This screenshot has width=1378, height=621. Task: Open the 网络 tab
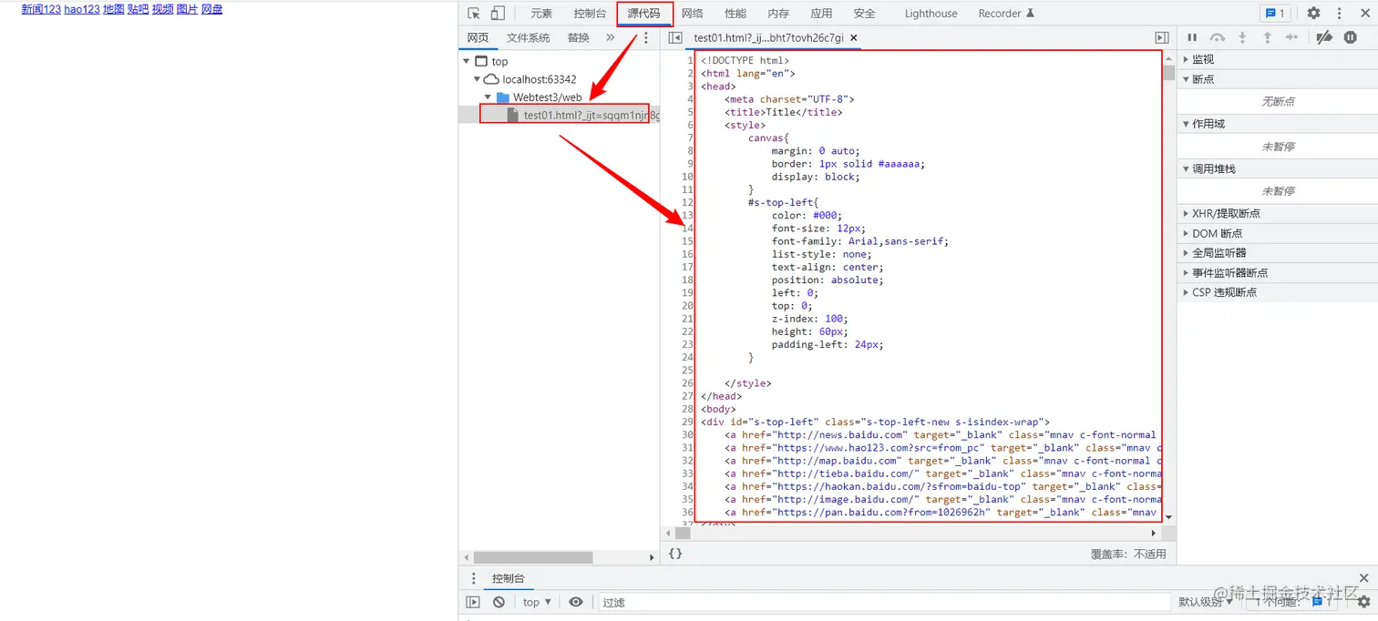pos(693,14)
